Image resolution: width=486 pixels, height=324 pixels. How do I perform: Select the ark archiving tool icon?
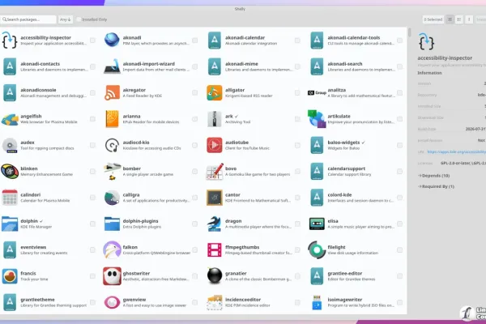(x=215, y=119)
